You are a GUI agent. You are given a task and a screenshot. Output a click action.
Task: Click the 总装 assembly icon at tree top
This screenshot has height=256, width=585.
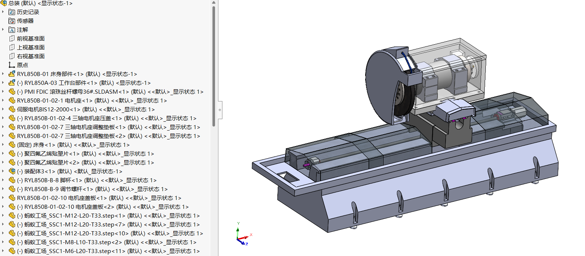click(x=4, y=3)
